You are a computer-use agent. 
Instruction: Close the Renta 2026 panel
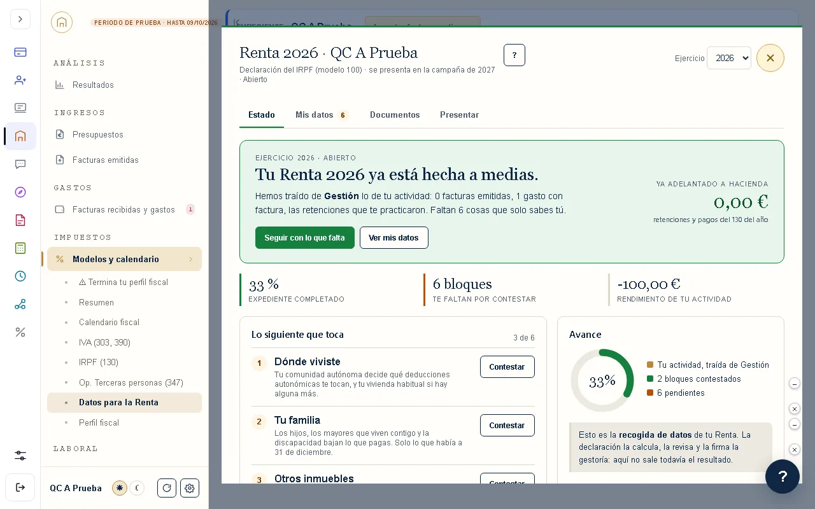770,58
